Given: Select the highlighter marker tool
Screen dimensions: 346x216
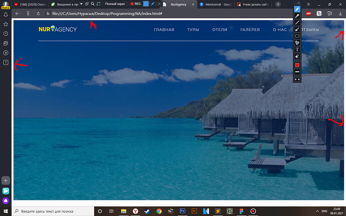Looking at the screenshot, I should (297, 16).
